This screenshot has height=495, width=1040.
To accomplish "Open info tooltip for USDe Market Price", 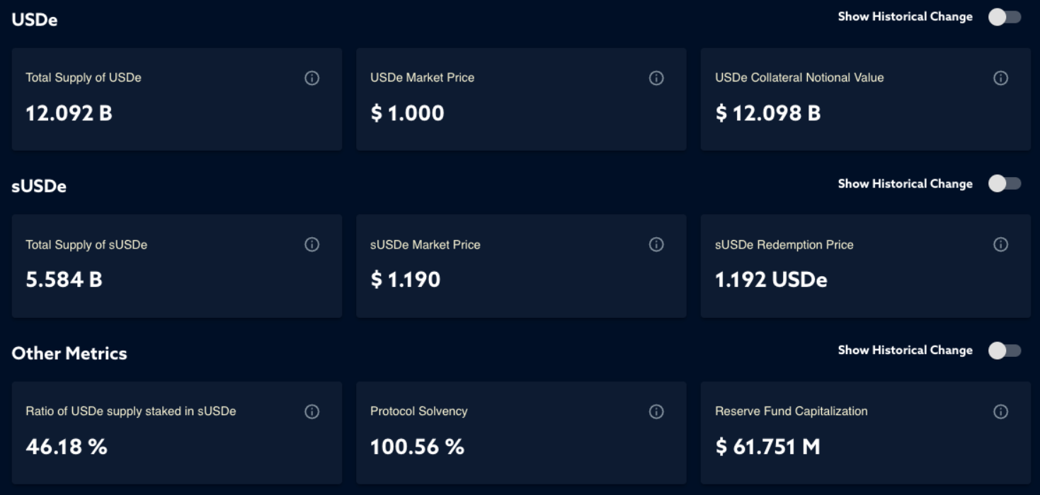I will (x=656, y=78).
